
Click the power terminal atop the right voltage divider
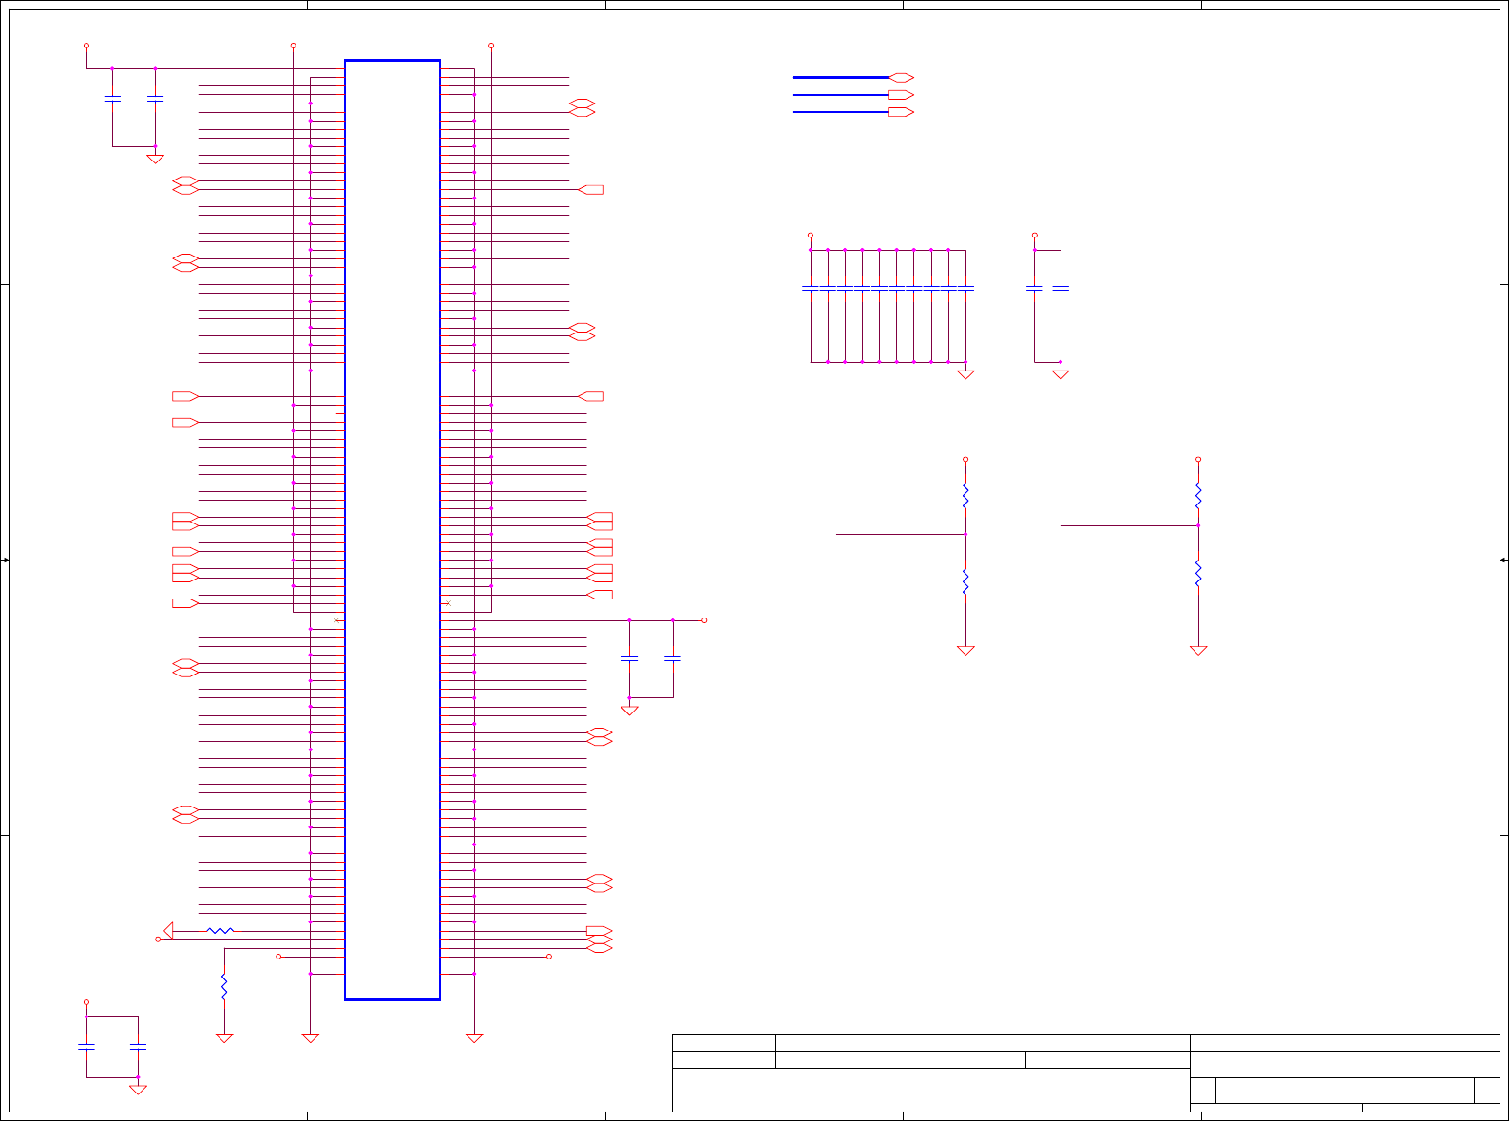pos(1198,460)
